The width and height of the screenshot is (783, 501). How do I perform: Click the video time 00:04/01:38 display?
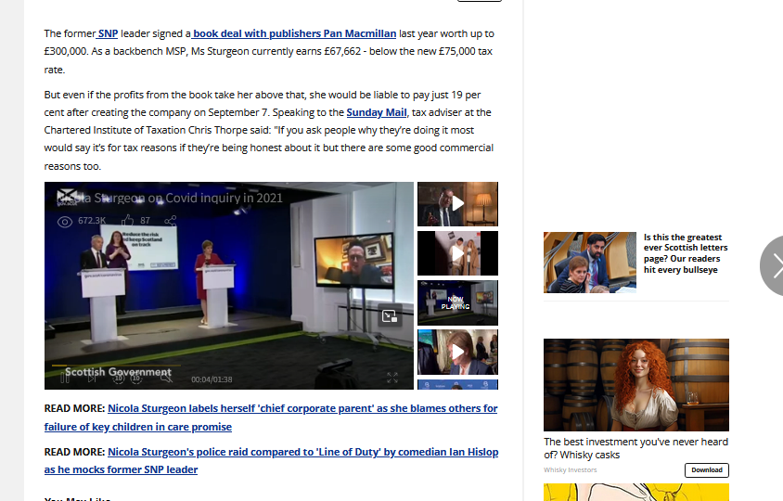click(x=212, y=379)
